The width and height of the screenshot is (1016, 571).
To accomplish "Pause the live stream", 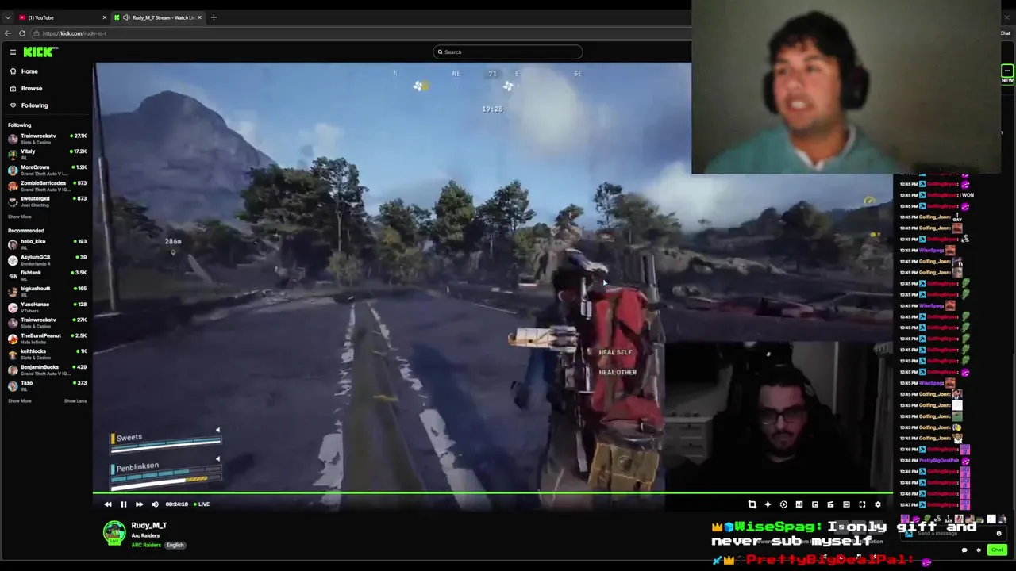I will (x=124, y=504).
